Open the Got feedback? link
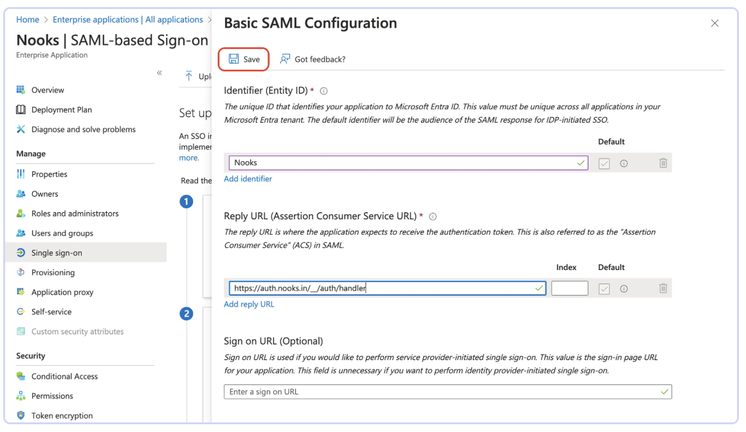The width and height of the screenshot is (746, 432). point(320,59)
